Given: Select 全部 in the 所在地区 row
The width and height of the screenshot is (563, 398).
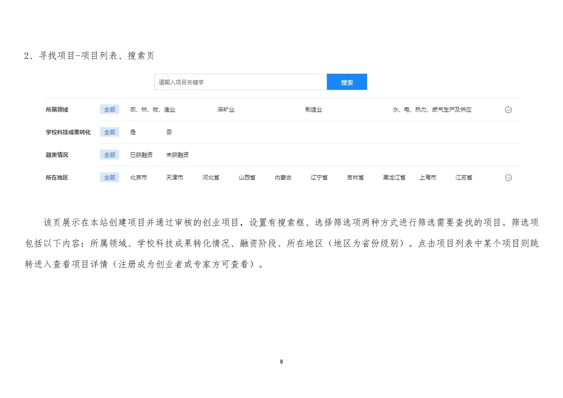Looking at the screenshot, I should coord(109,177).
